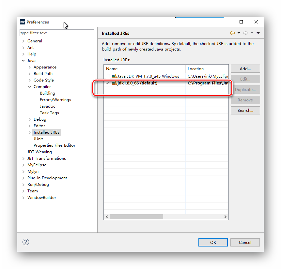Select the 'jdk1.8.0_66 (default)' row name
Viewport: 281px width, 269px height.
[137, 83]
